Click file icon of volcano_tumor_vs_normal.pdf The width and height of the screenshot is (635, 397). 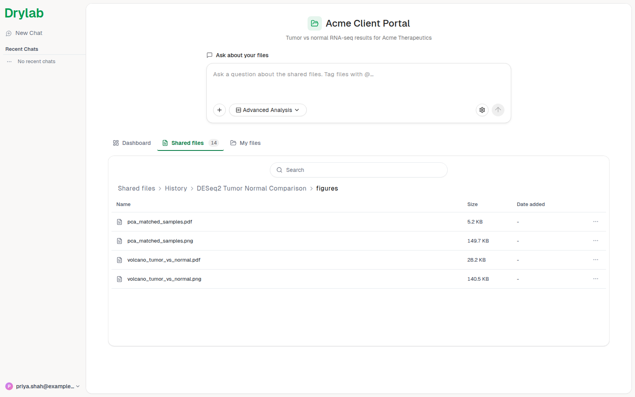119,260
